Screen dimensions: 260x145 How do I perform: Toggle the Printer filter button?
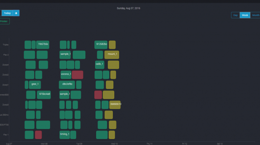coord(4,21)
